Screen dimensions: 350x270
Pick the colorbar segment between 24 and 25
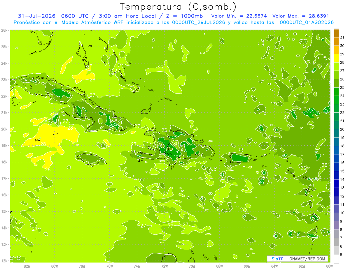[x=337, y=91]
